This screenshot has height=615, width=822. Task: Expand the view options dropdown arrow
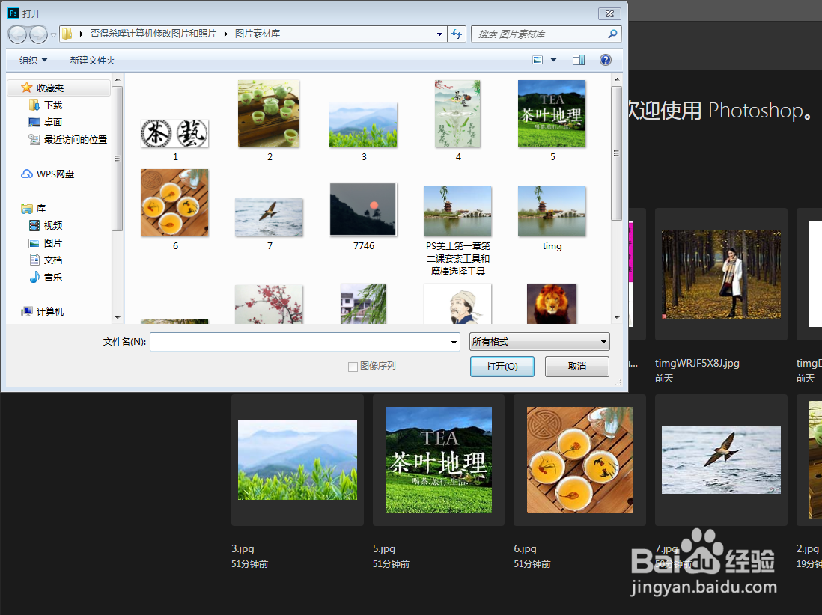553,61
